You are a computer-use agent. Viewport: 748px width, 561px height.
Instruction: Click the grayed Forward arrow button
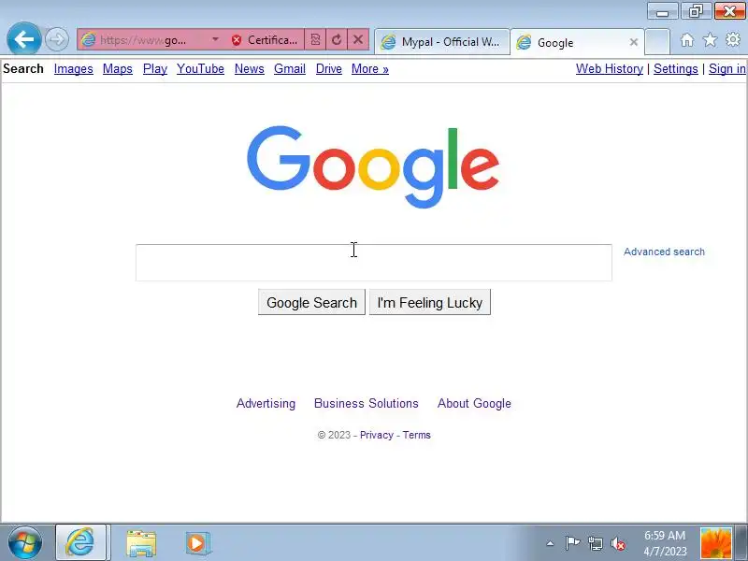point(56,39)
